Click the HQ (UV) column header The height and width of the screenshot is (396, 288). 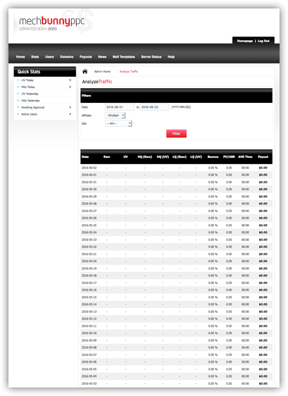pos(163,157)
